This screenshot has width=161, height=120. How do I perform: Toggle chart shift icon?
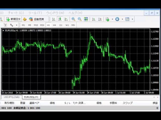(x=100, y=19)
